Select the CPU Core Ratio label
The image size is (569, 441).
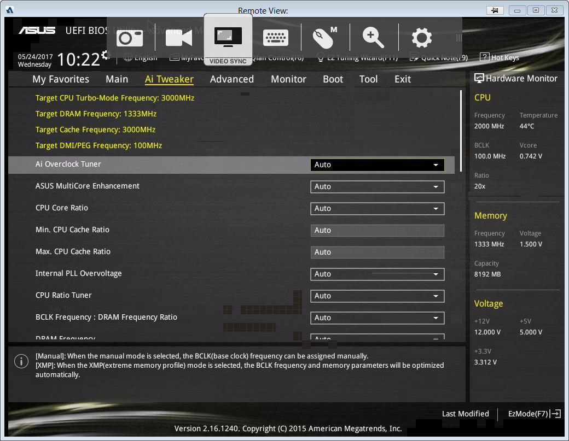coord(62,208)
